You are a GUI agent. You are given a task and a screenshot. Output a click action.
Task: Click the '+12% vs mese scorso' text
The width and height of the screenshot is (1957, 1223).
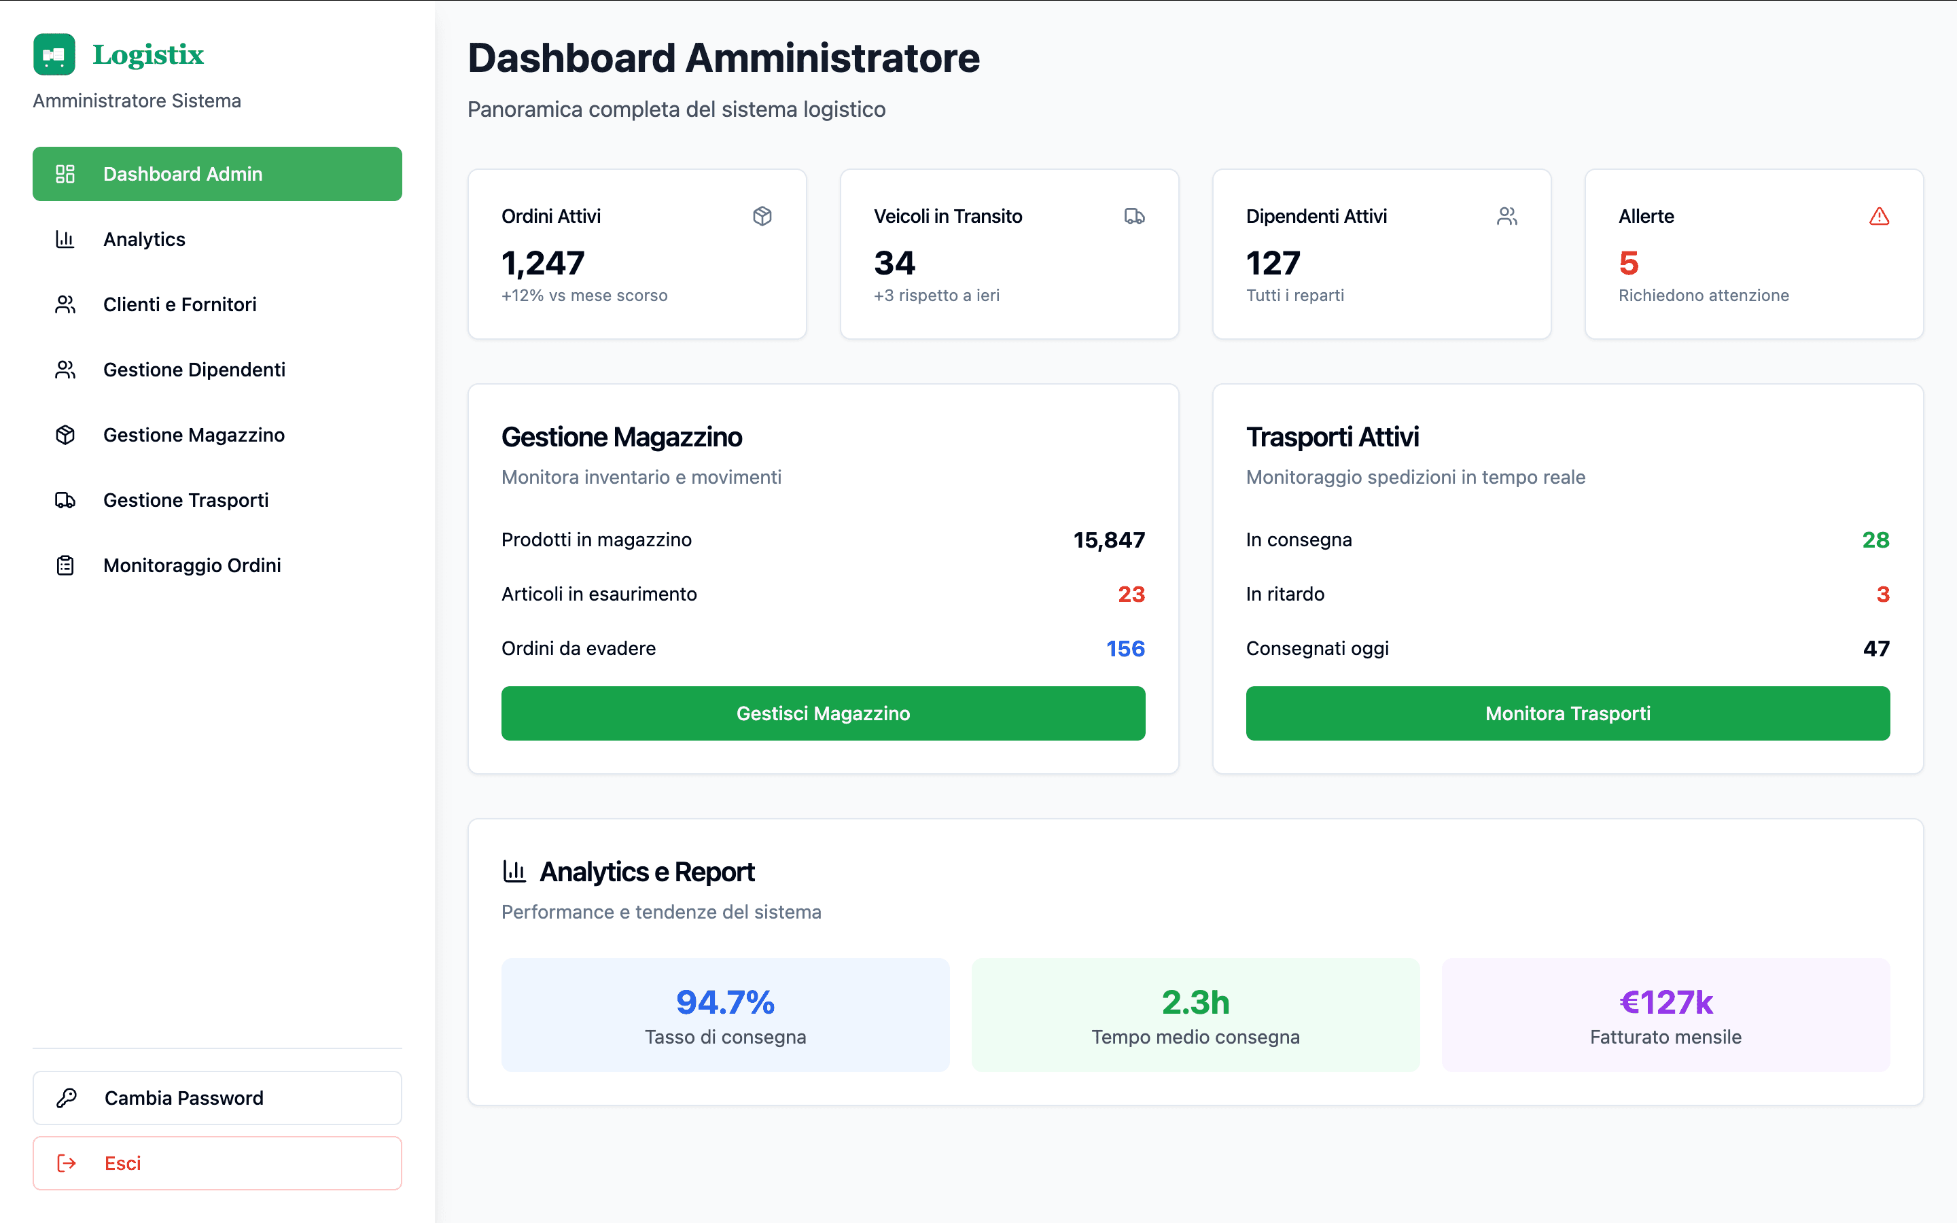584,296
